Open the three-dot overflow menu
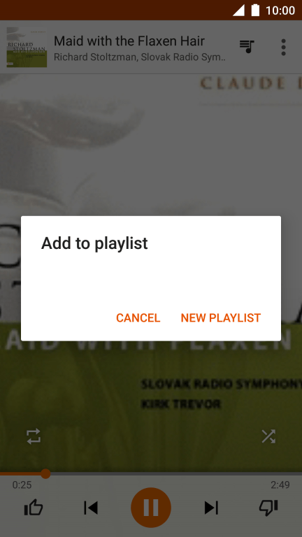 point(283,48)
